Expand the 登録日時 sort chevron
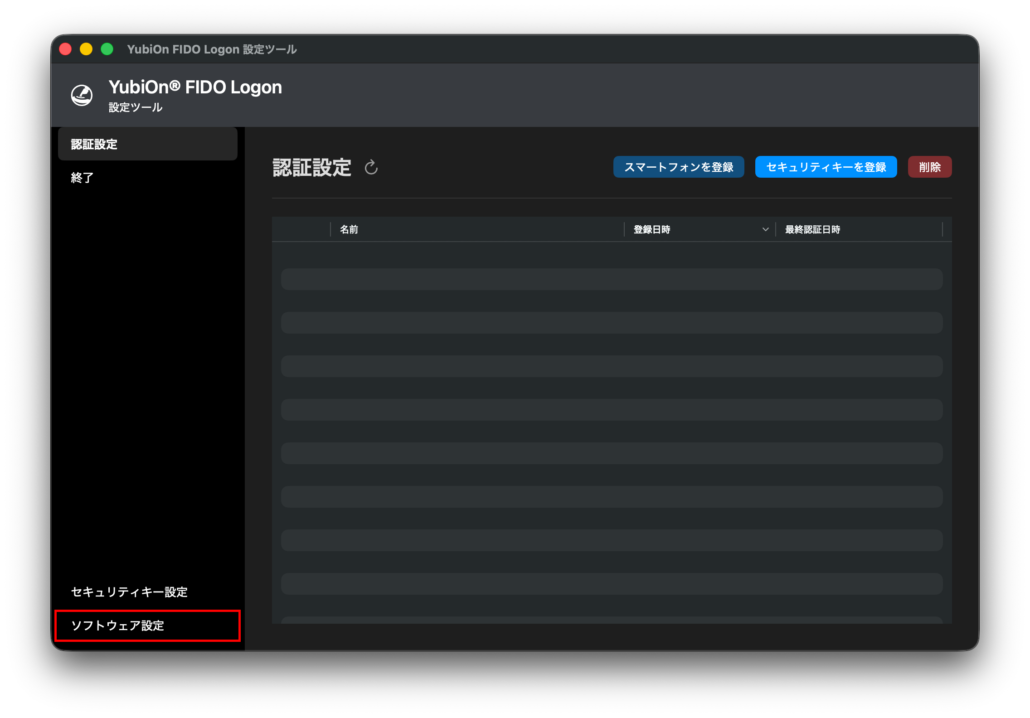Screen dimensions: 1030x718 765,229
